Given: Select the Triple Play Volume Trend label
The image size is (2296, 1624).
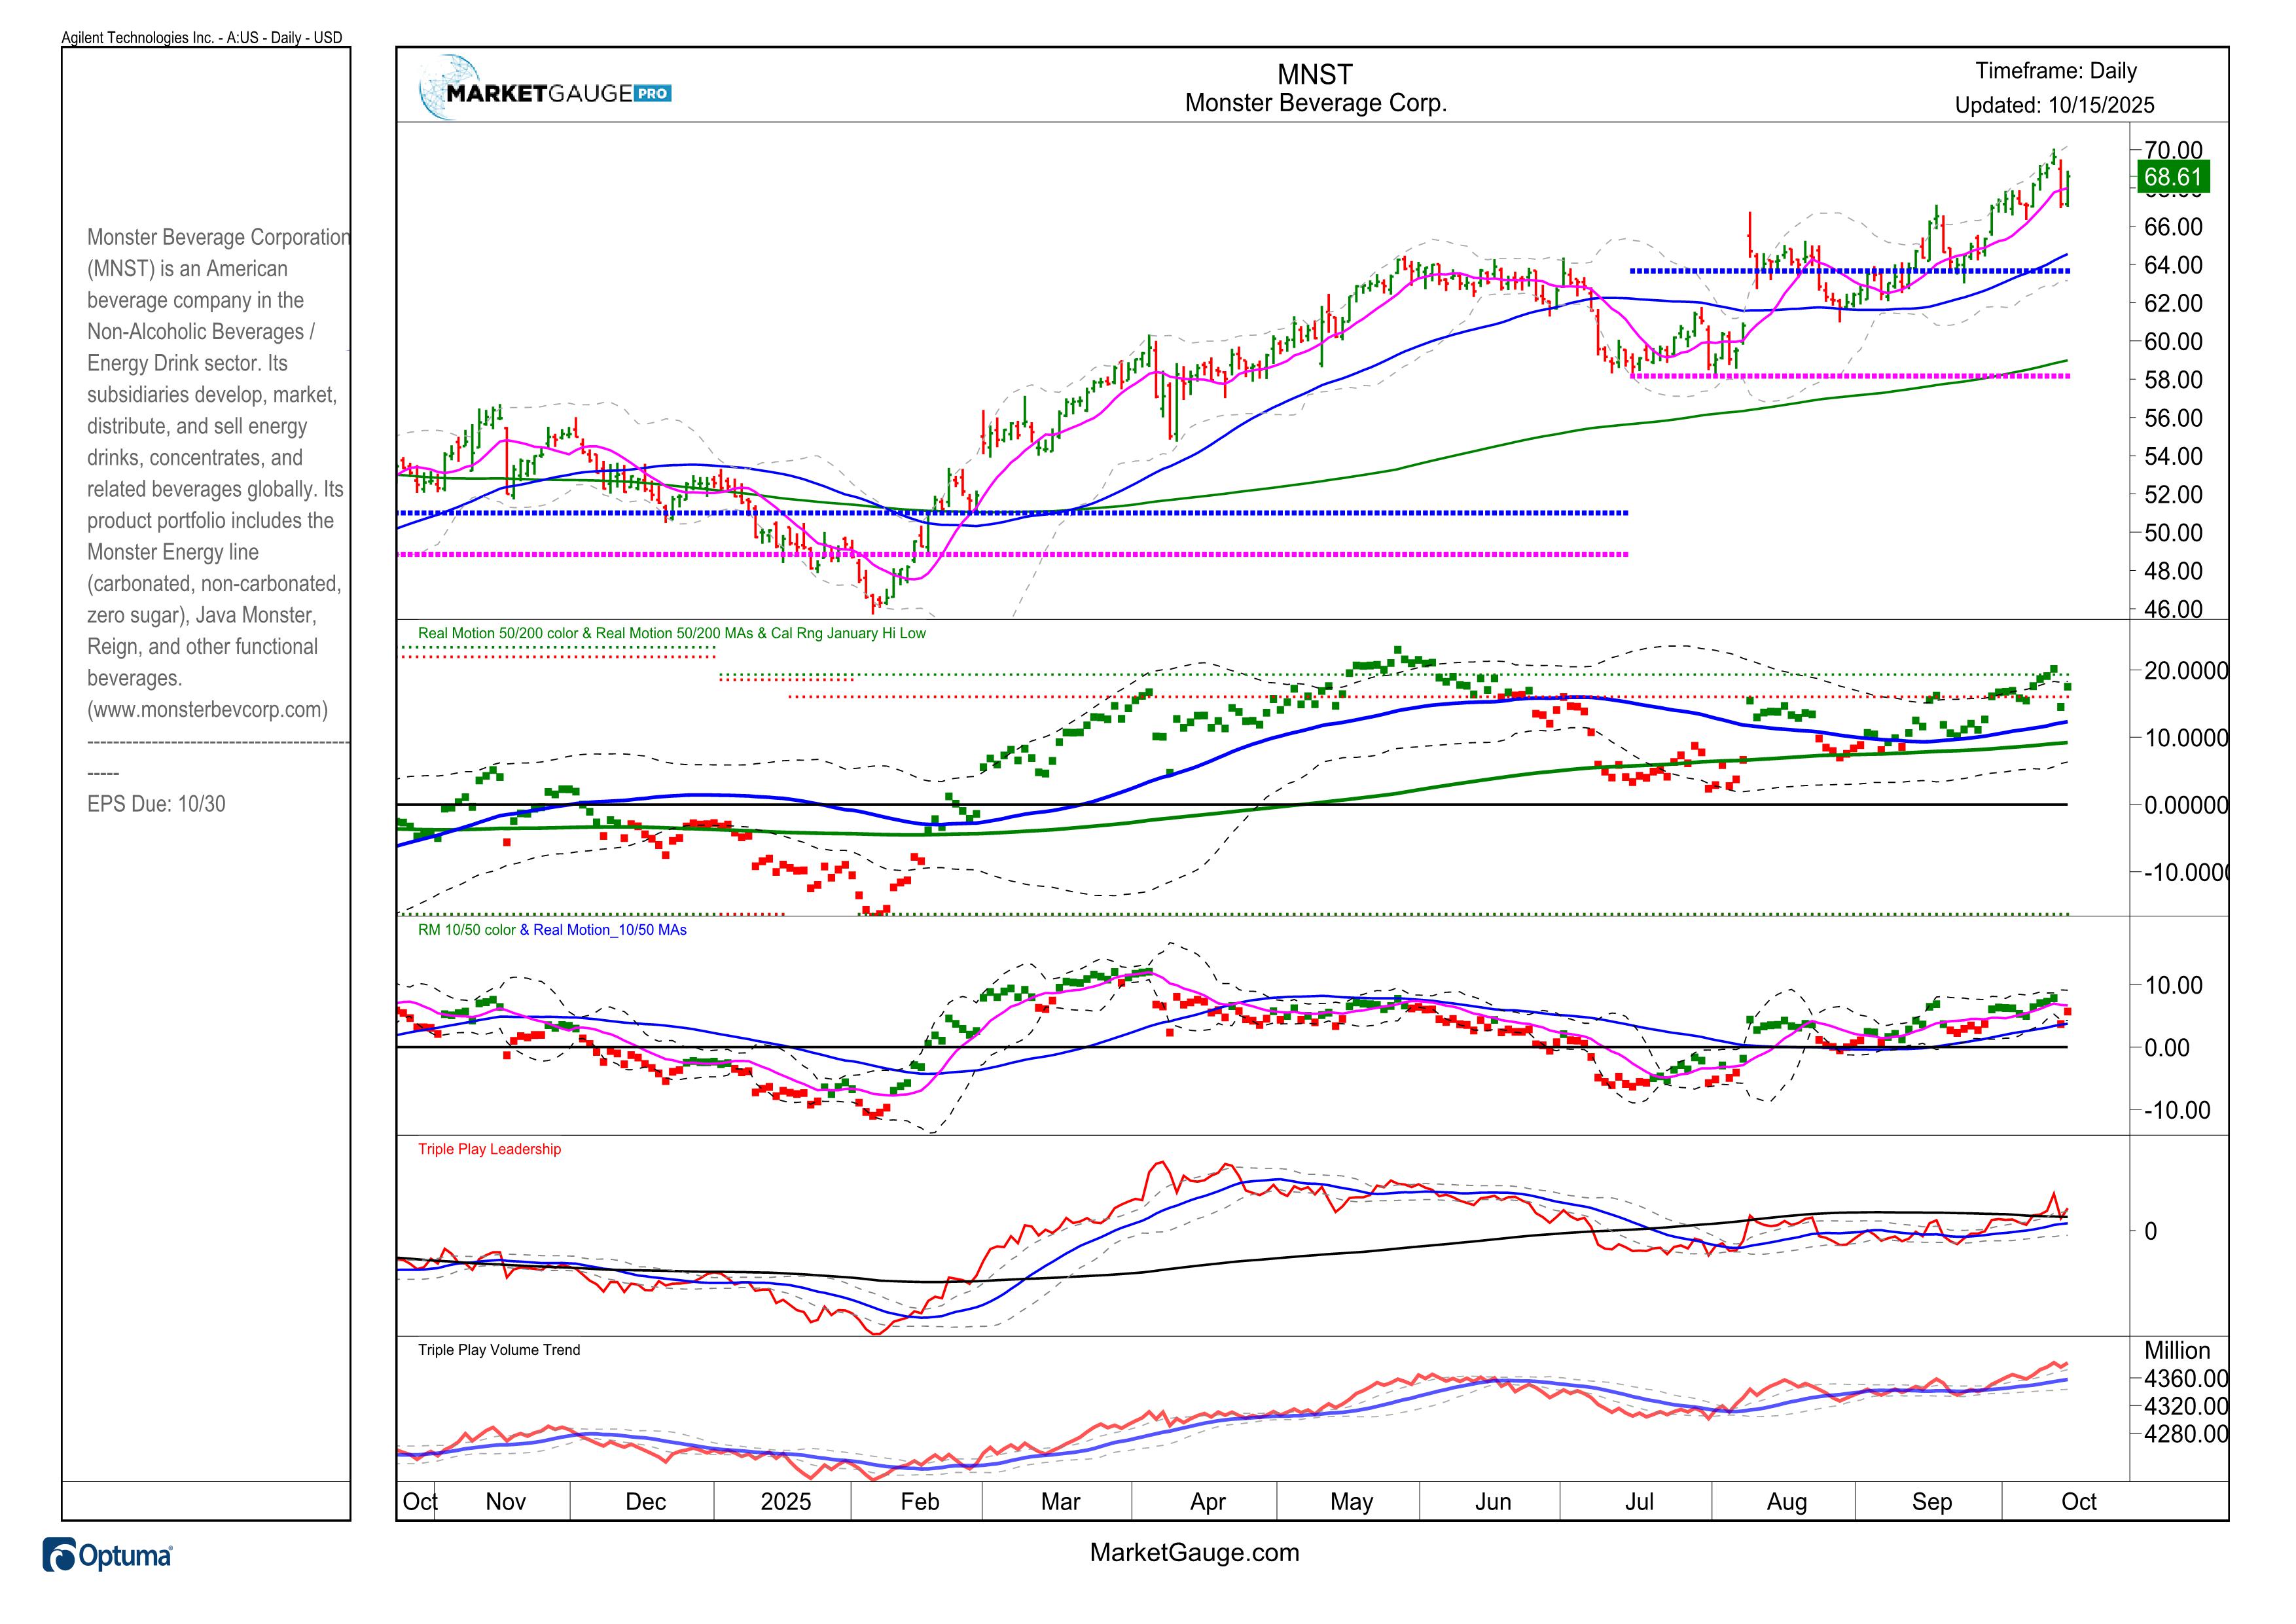Looking at the screenshot, I should (x=498, y=1350).
